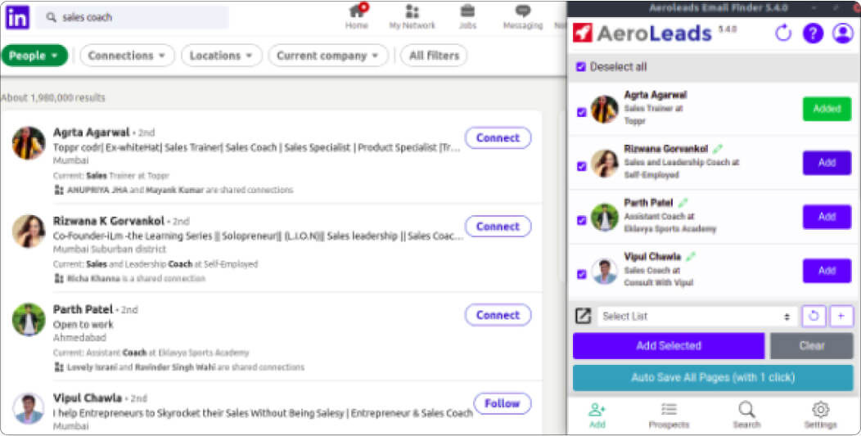Open the Messaging icon
Screen dimensions: 861x436
[523, 11]
